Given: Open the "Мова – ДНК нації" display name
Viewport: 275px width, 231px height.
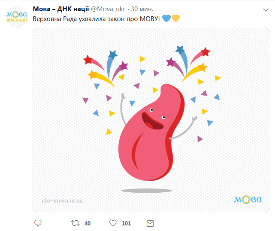Looking at the screenshot, I should 60,9.
